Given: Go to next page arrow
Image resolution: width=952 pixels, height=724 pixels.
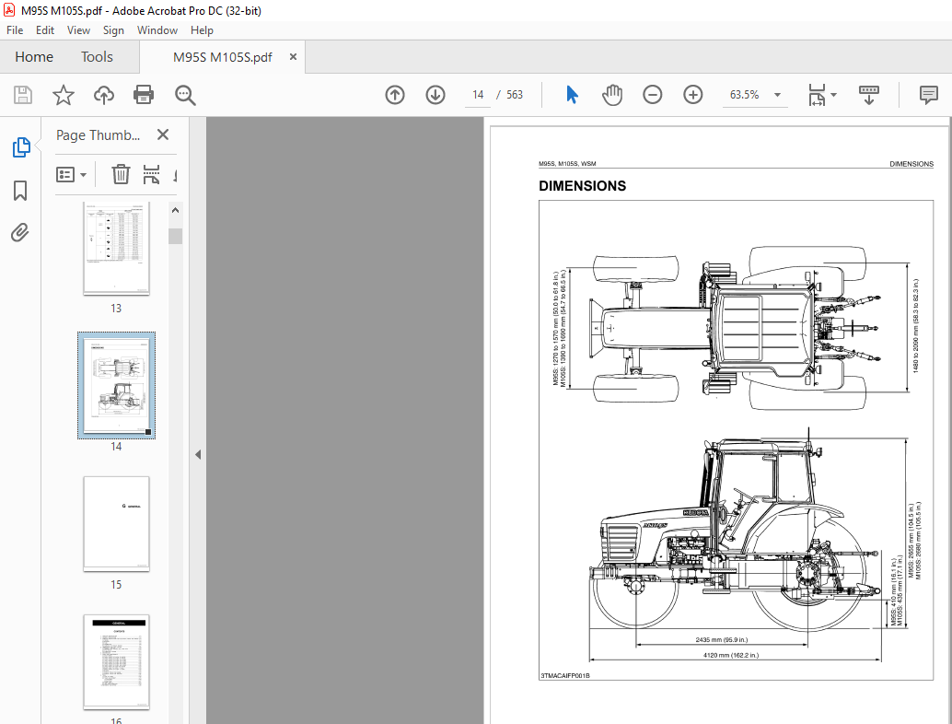Looking at the screenshot, I should 435,95.
